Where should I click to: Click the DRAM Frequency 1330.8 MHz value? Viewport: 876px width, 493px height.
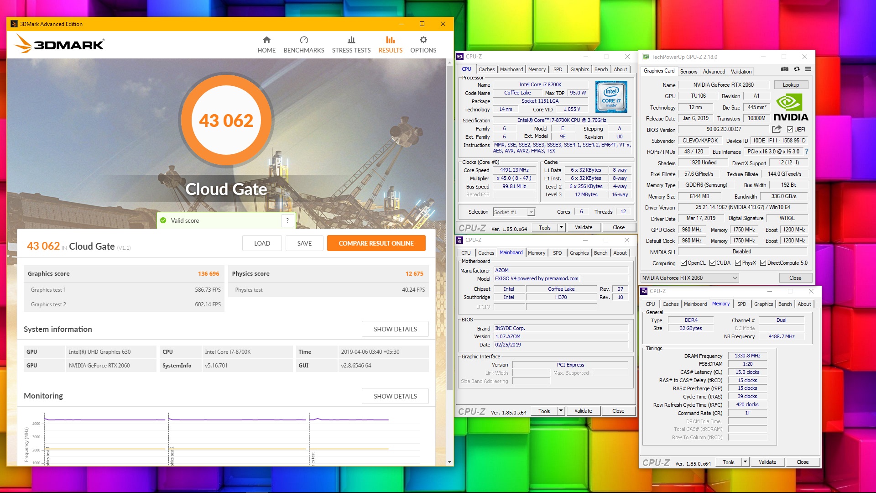click(x=747, y=356)
